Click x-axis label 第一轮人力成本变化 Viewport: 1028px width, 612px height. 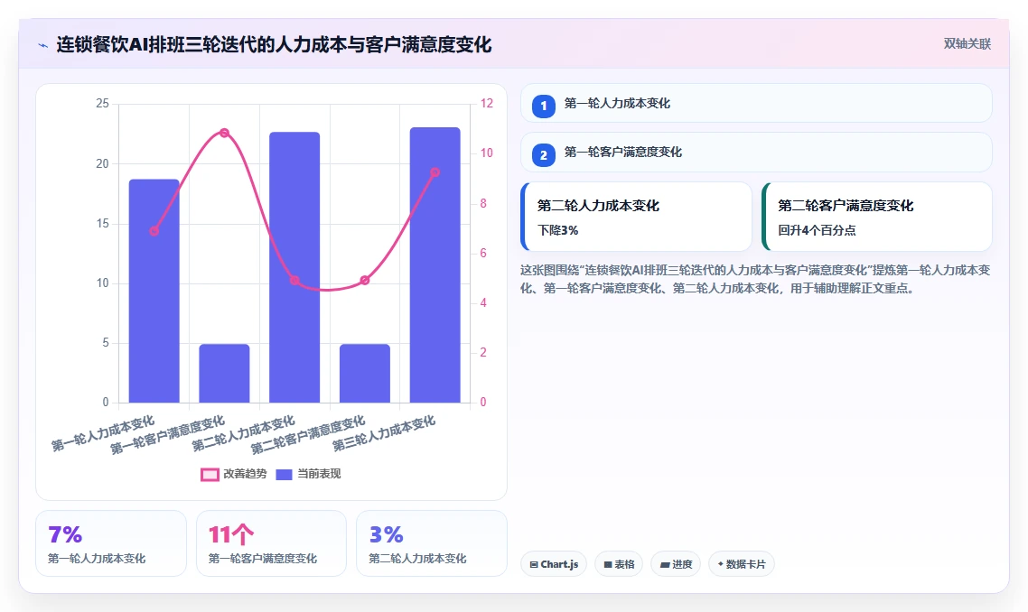pos(103,434)
